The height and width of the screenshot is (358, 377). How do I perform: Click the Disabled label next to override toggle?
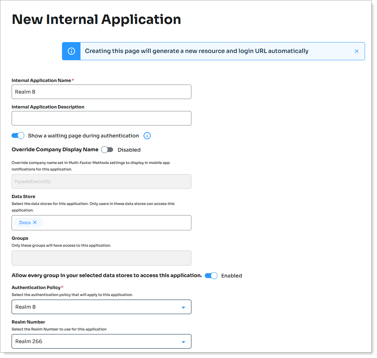[x=129, y=150]
